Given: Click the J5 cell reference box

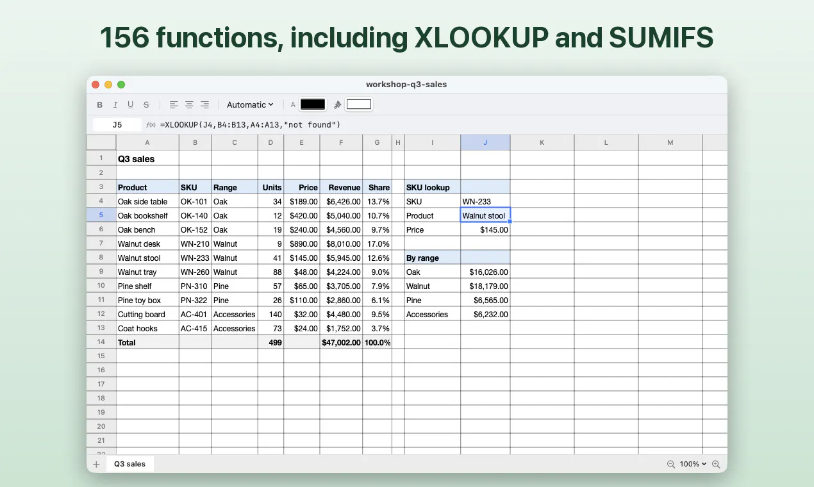Looking at the screenshot, I should (117, 125).
